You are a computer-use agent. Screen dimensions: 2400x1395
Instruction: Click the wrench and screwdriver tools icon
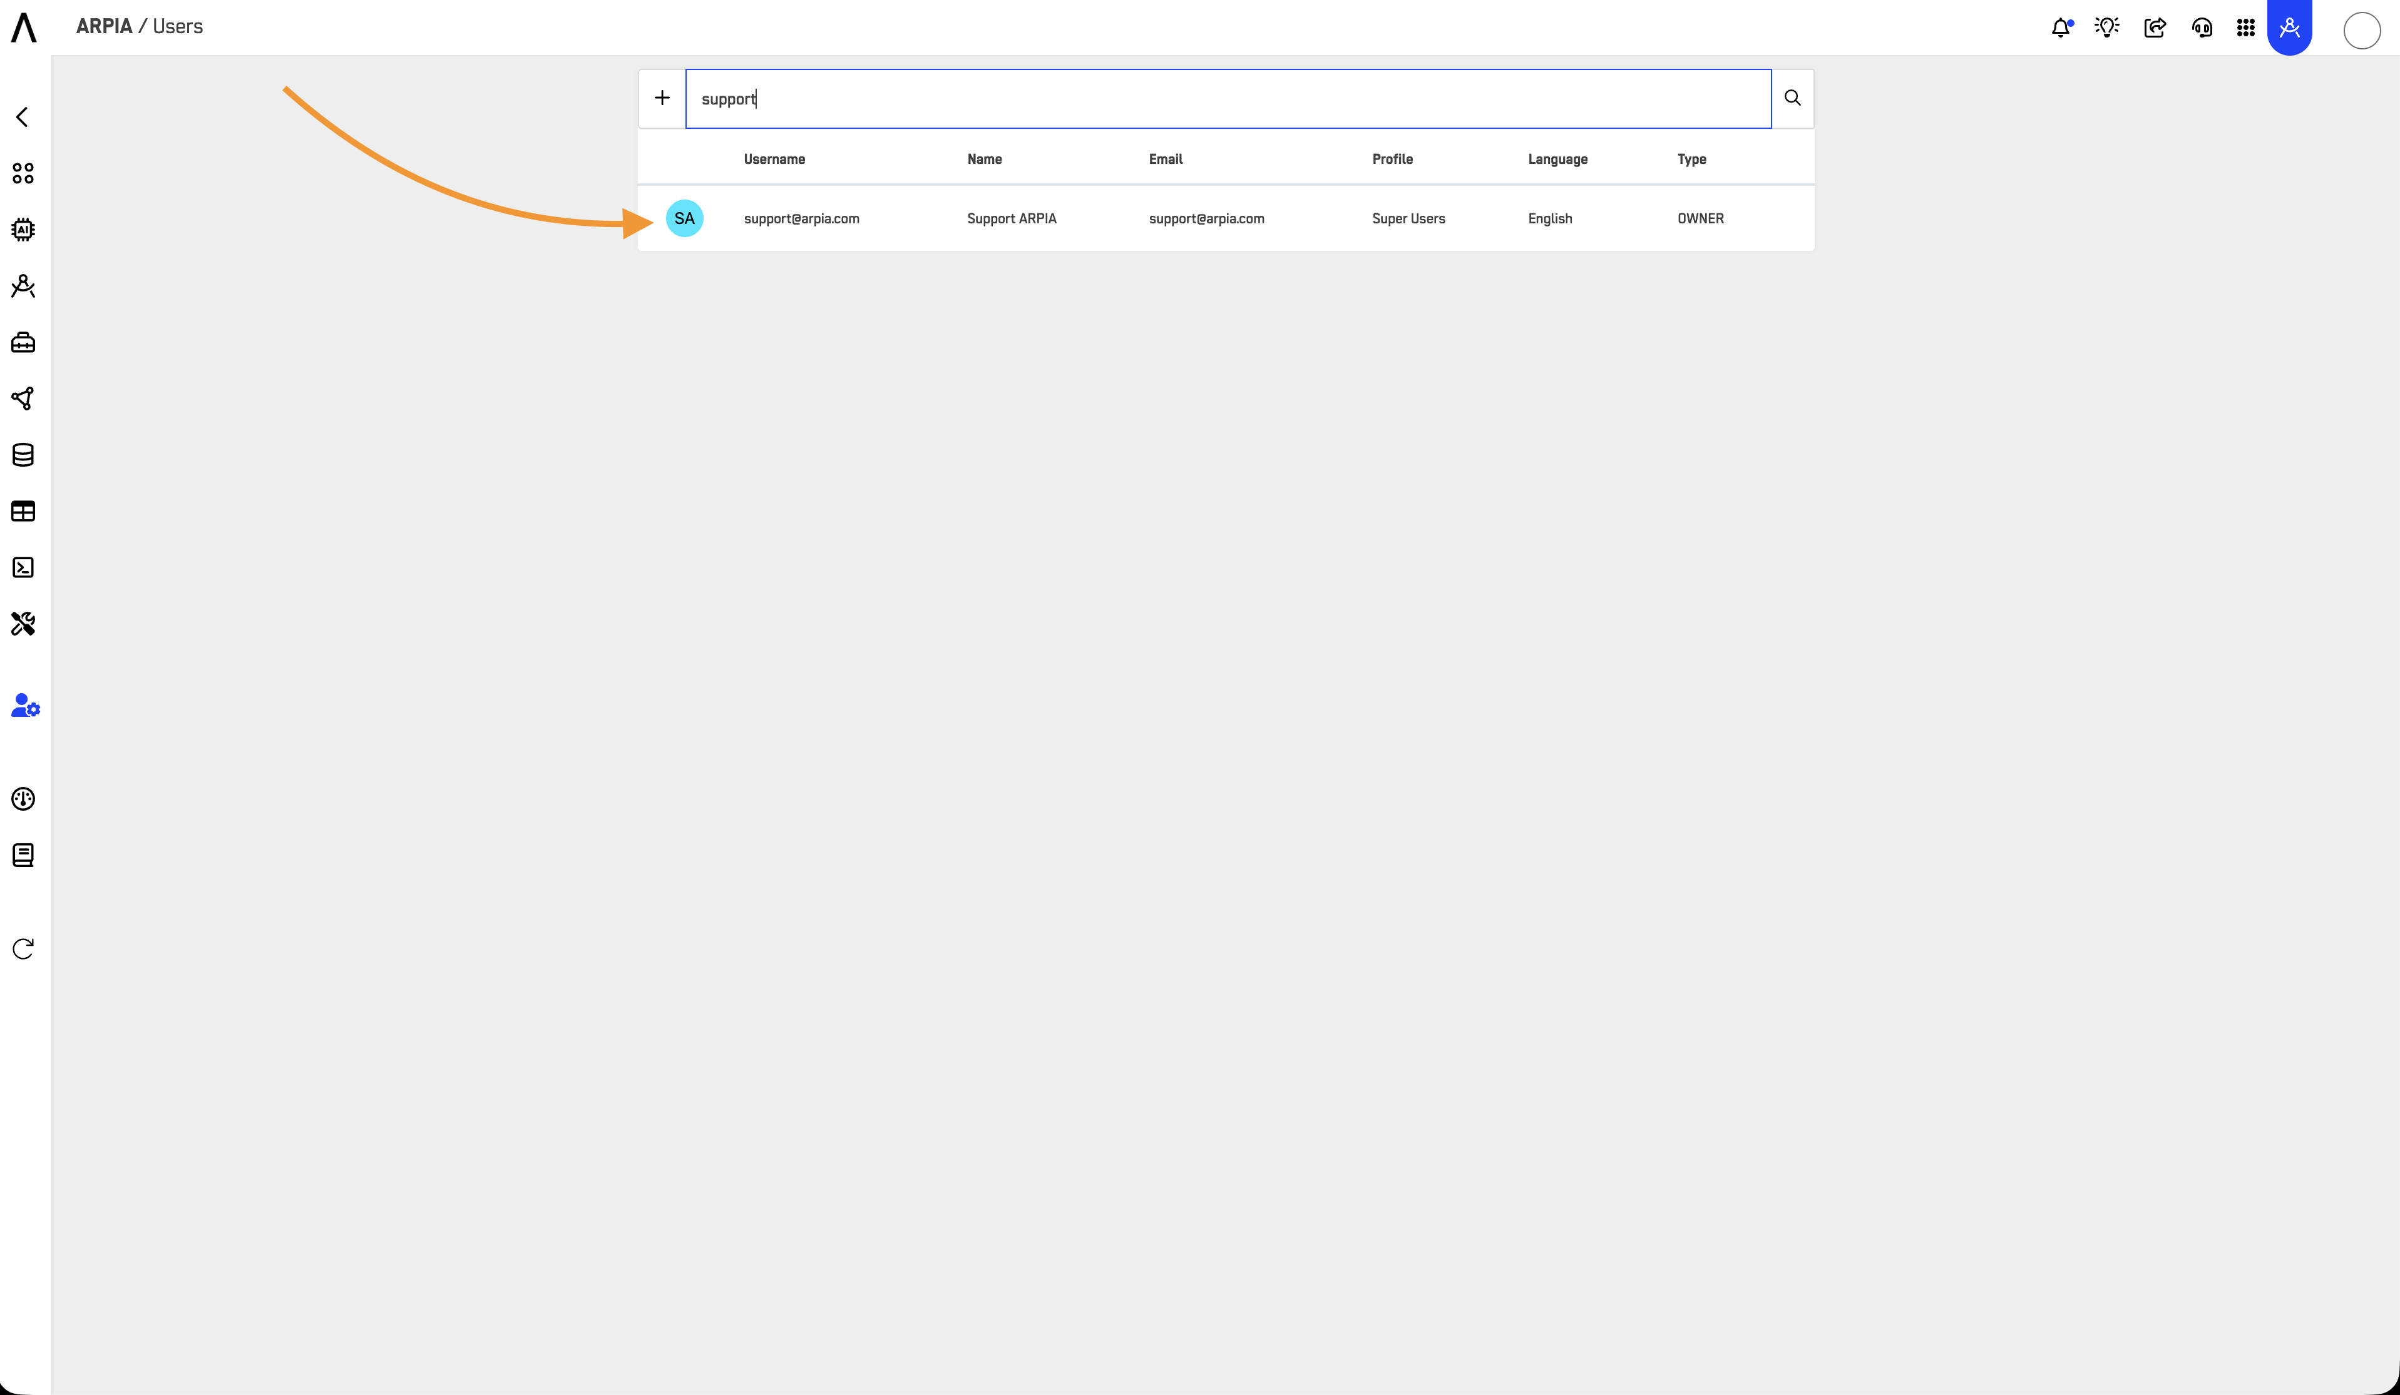tap(23, 624)
